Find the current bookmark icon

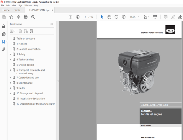32,31
